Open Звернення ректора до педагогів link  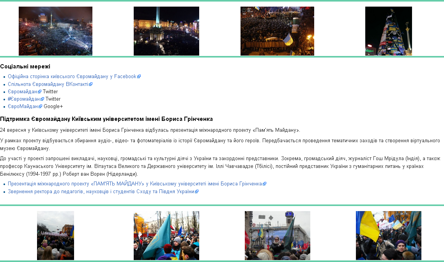pos(101,192)
